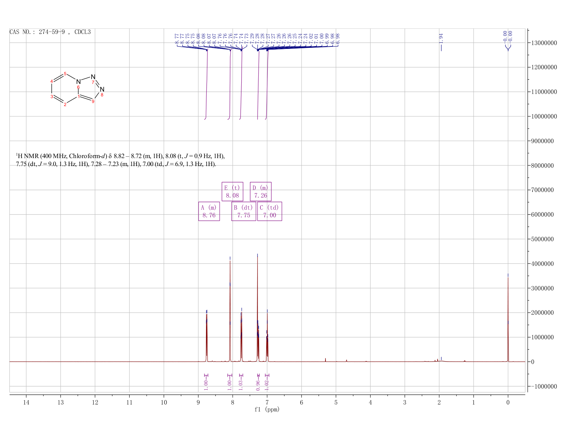The width and height of the screenshot is (572, 442).
Task: Select the multiplet box labeled D (m) 7.26
Action: [261, 191]
